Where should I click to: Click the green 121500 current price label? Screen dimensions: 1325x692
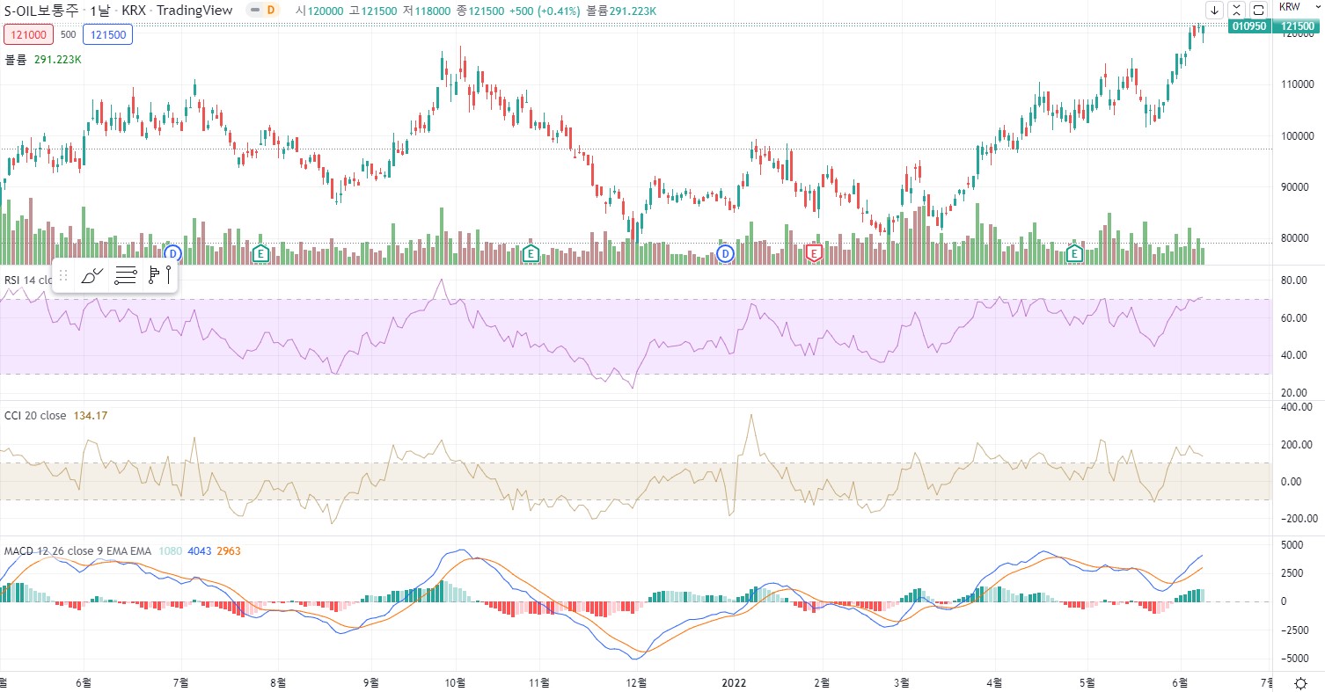1298,27
